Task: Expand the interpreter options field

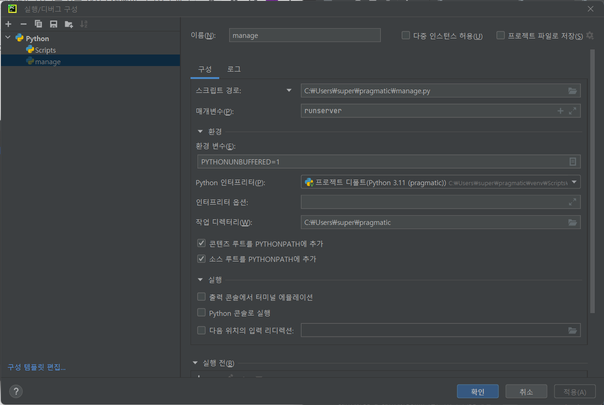Action: pos(573,202)
